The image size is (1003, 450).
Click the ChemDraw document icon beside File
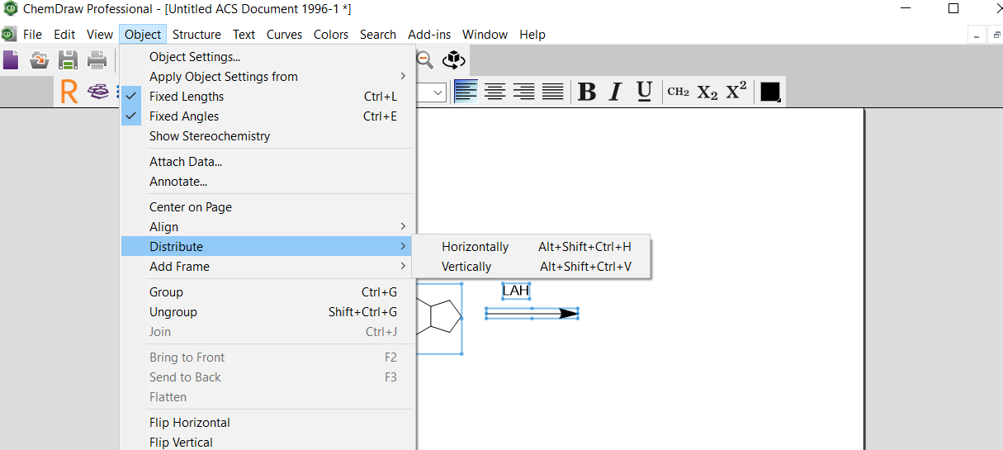click(8, 35)
